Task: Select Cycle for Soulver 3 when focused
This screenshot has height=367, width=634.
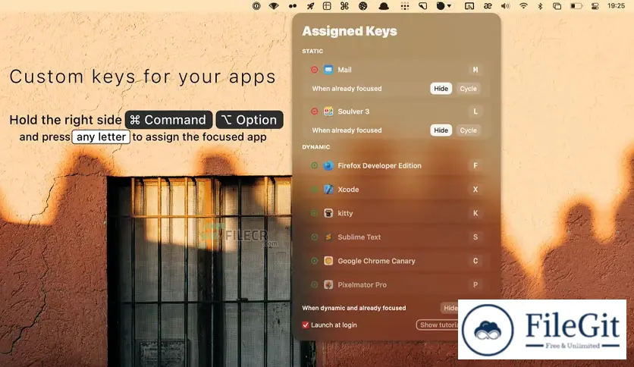Action: pyautogui.click(x=468, y=130)
